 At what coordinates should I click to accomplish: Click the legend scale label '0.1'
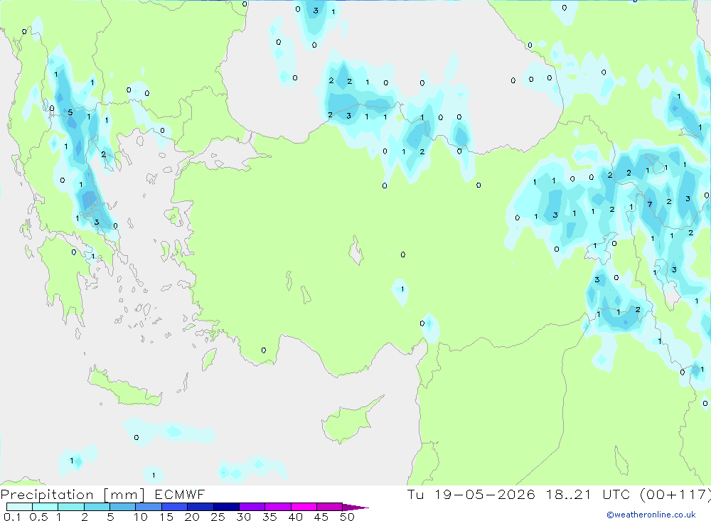pos(12,517)
